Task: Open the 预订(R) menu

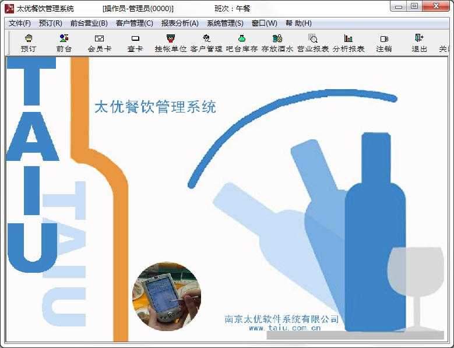Action: point(50,23)
